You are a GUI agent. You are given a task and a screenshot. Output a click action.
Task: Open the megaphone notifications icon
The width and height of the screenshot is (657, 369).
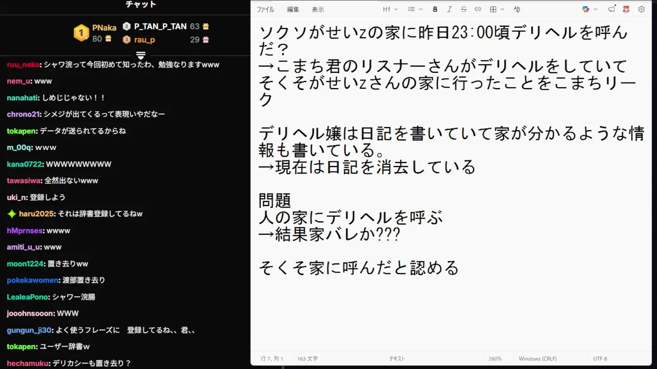(611, 9)
